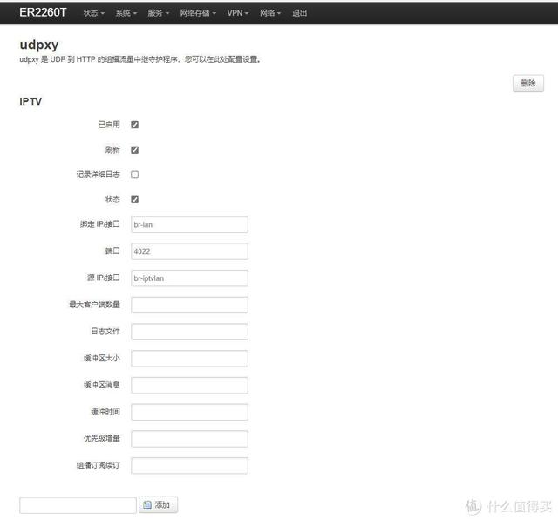Screen dimensions: 558x521
Task: Click the 缓冲区大小 buffer size field
Action: pos(189,359)
